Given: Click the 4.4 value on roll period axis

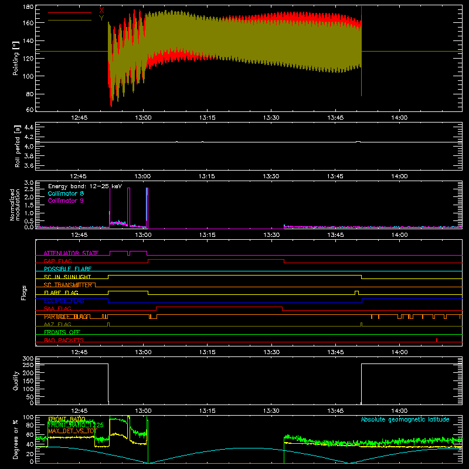Looking at the screenshot, I should coord(29,127).
